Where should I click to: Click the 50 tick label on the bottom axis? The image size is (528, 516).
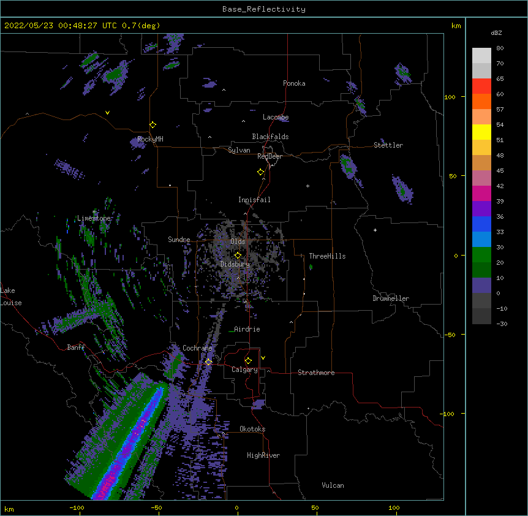(x=315, y=507)
